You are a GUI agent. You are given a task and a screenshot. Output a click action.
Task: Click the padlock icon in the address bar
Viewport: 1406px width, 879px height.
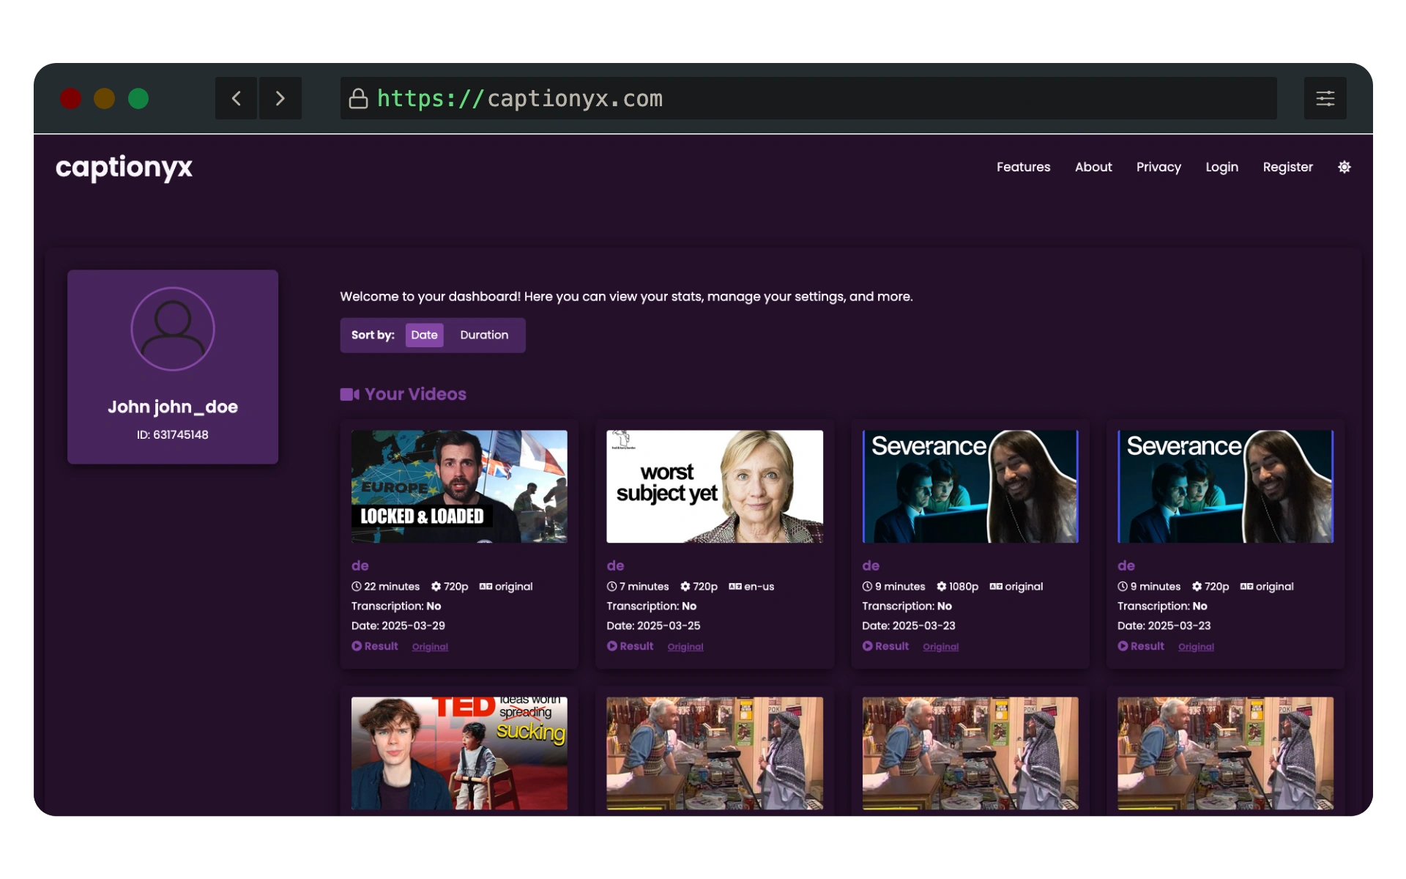358,98
